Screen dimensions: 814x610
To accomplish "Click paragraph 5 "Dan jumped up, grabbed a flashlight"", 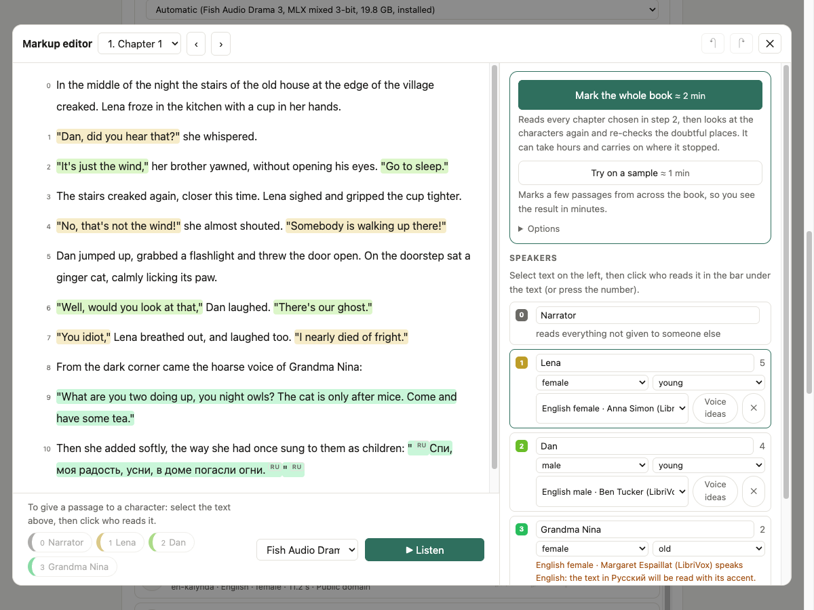I will pos(263,266).
